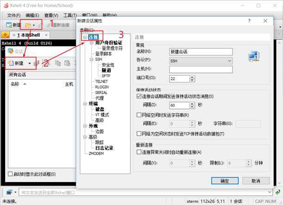The width and height of the screenshot is (283, 205).
Task: Click the 所有会话 folder path field
Action: point(42,75)
